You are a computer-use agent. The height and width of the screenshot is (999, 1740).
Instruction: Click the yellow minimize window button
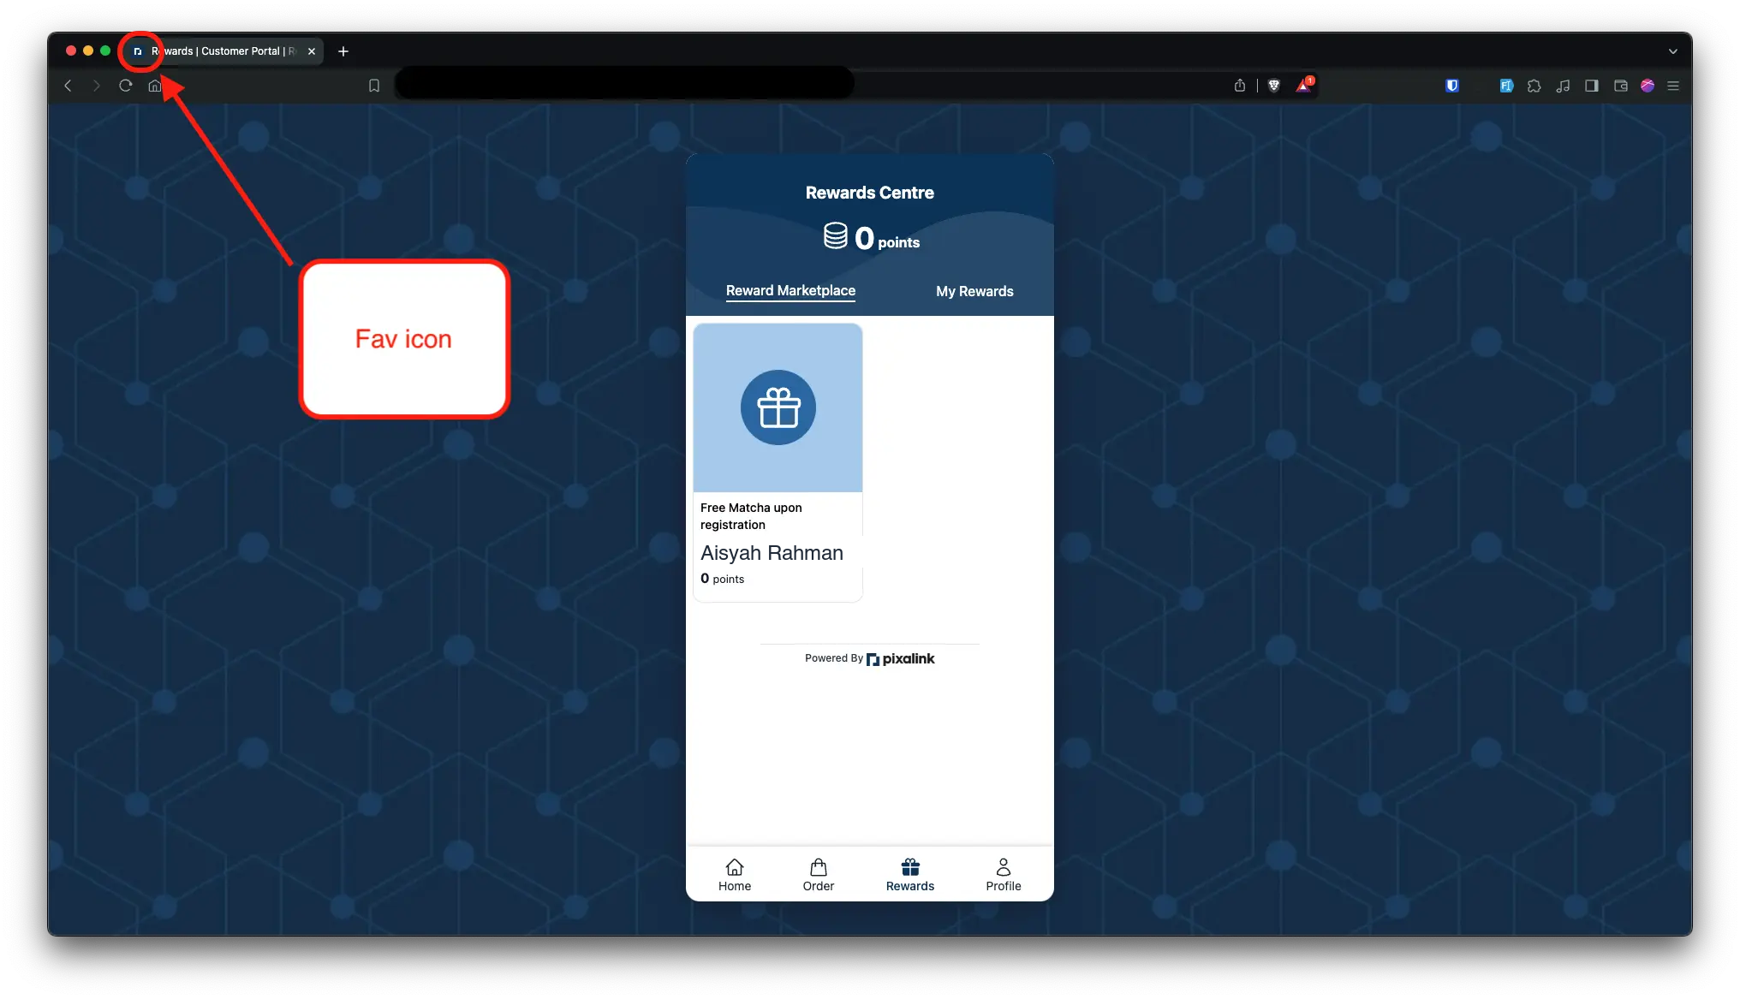[x=88, y=51]
